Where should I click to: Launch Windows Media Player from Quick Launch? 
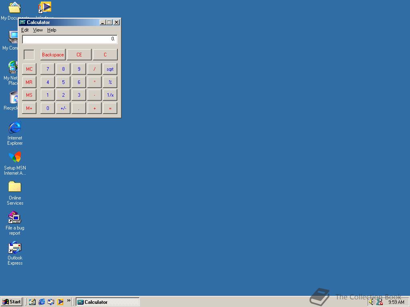click(60, 302)
